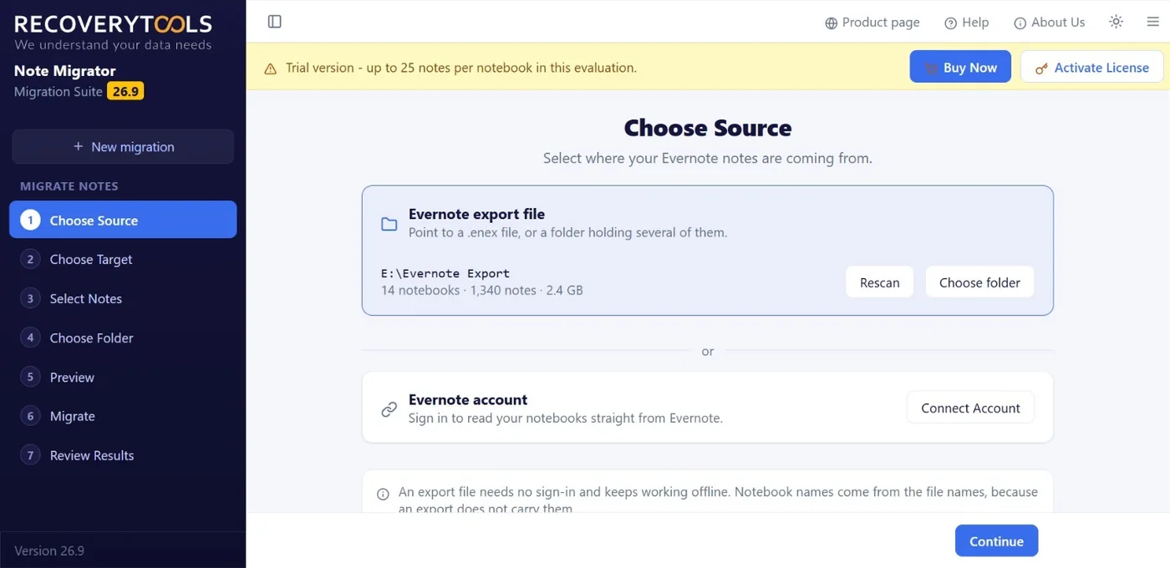Click Version 26.9 in sidebar footer
1170x568 pixels.
coord(49,550)
